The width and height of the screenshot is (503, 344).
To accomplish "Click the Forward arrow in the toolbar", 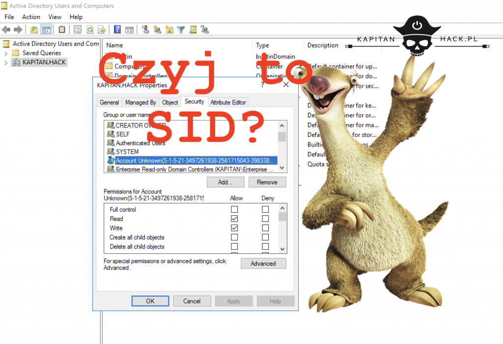I will [x=18, y=30].
